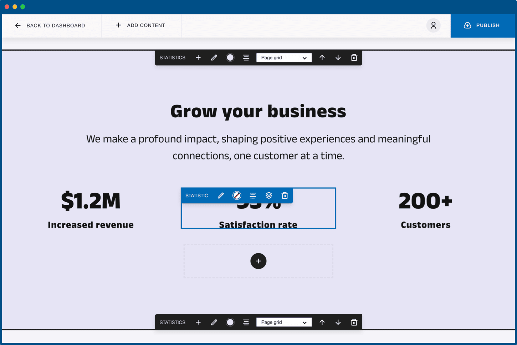Publish the page
The image size is (517, 345).
482,26
